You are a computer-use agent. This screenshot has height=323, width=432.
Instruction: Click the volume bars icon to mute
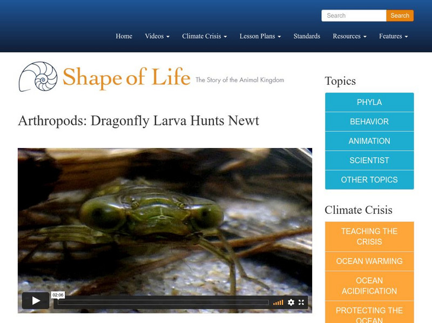point(280,302)
